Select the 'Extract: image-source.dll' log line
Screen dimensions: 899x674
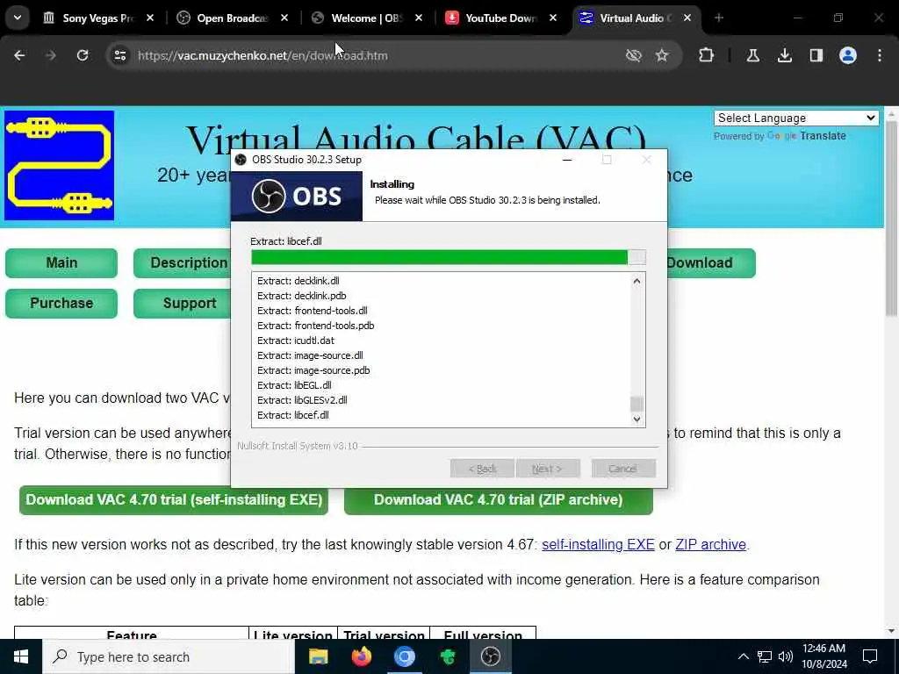pos(310,355)
